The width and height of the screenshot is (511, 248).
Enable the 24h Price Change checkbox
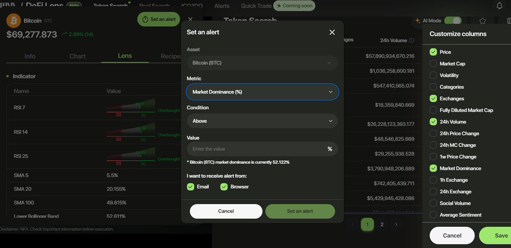433,133
